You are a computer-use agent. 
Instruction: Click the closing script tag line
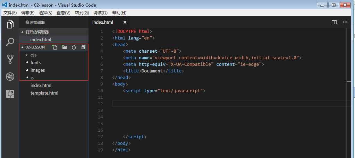point(135,137)
